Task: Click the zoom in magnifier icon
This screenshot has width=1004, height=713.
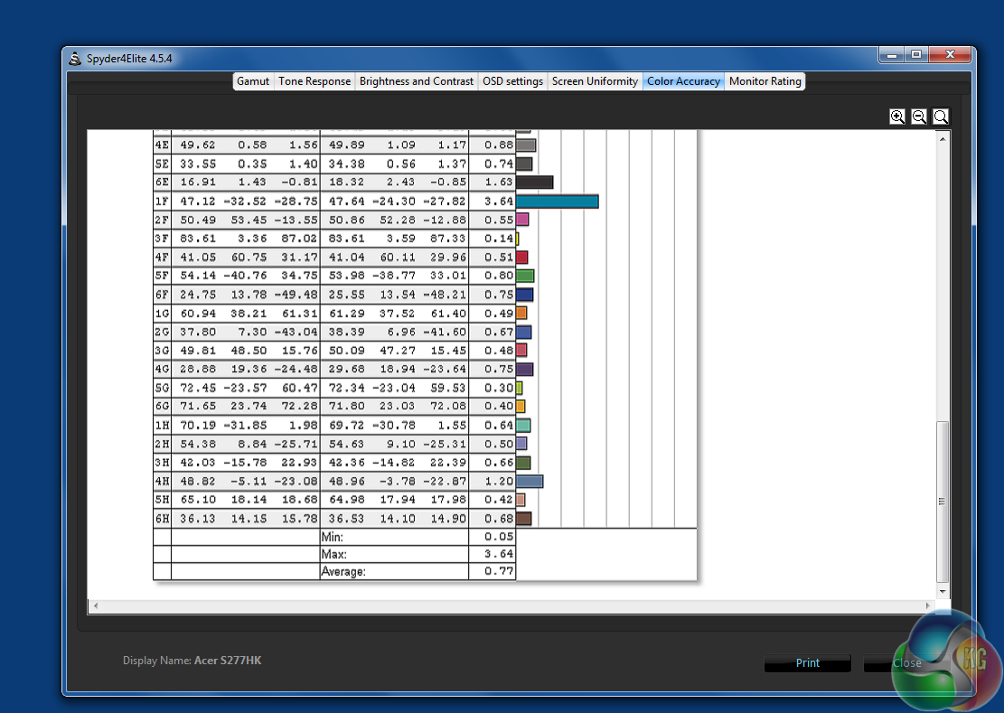Action: pyautogui.click(x=897, y=117)
